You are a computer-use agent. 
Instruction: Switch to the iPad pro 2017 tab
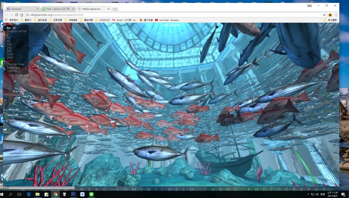point(58,9)
